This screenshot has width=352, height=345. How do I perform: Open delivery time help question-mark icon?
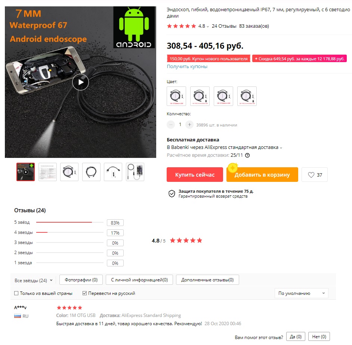[247, 155]
